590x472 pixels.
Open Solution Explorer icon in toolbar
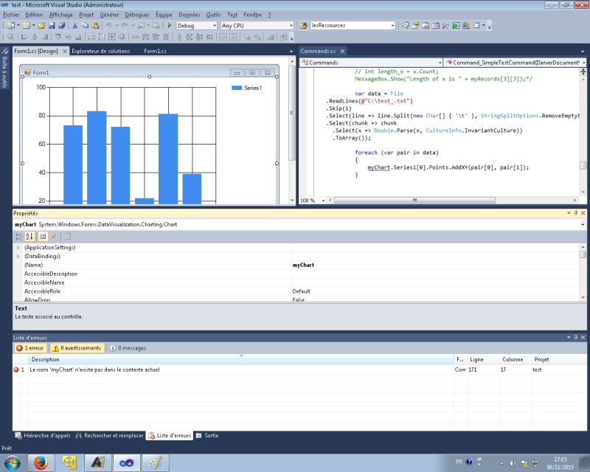(x=405, y=25)
